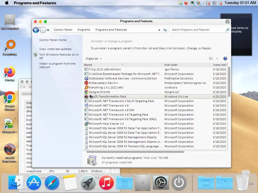Click the blue Back arrow button
Image resolution: width=258 pixels, height=193 pixels.
tap(36, 30)
